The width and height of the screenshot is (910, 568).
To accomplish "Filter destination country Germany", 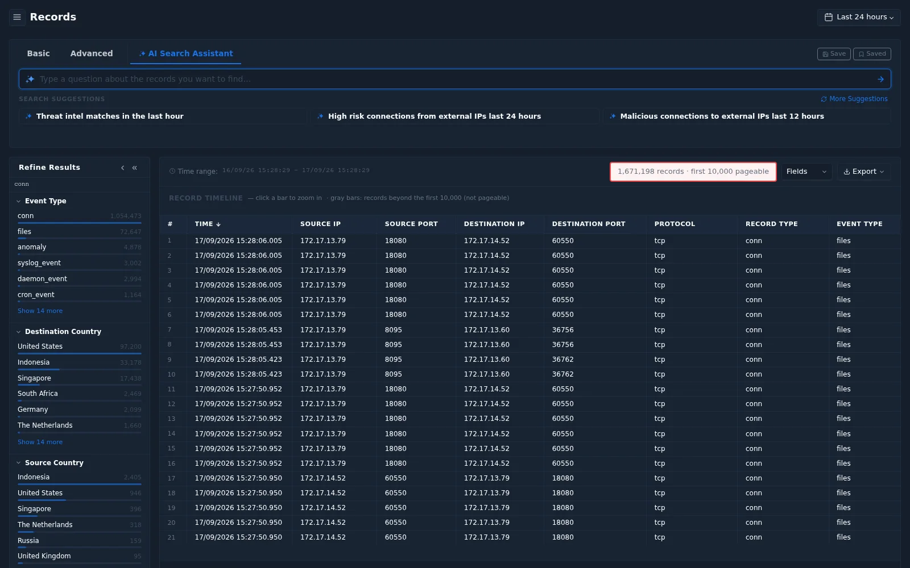I will point(79,410).
